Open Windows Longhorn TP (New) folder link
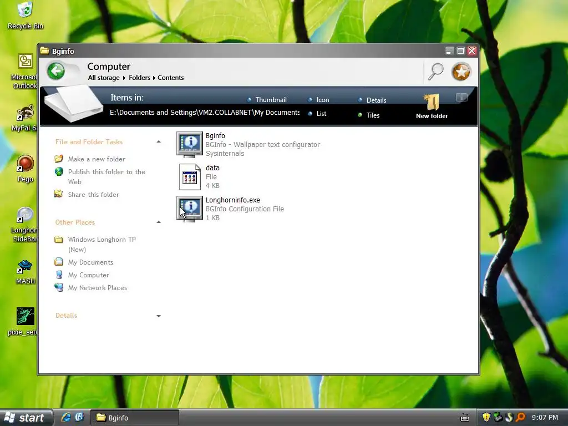The height and width of the screenshot is (426, 568). 102,245
